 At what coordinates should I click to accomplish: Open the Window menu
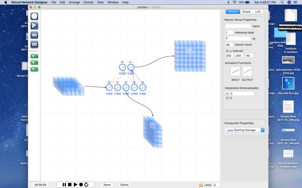(x=113, y=2)
